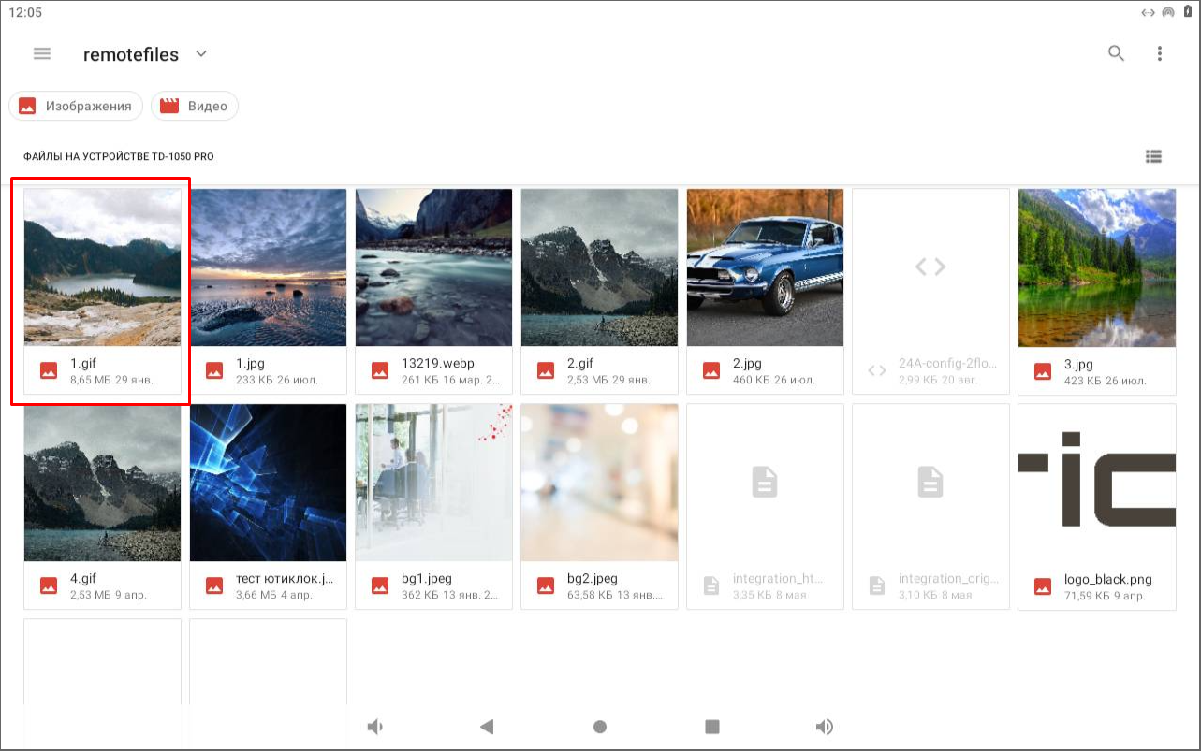1201x751 pixels.
Task: Select the integration_orig document placeholder icon
Action: [x=930, y=483]
